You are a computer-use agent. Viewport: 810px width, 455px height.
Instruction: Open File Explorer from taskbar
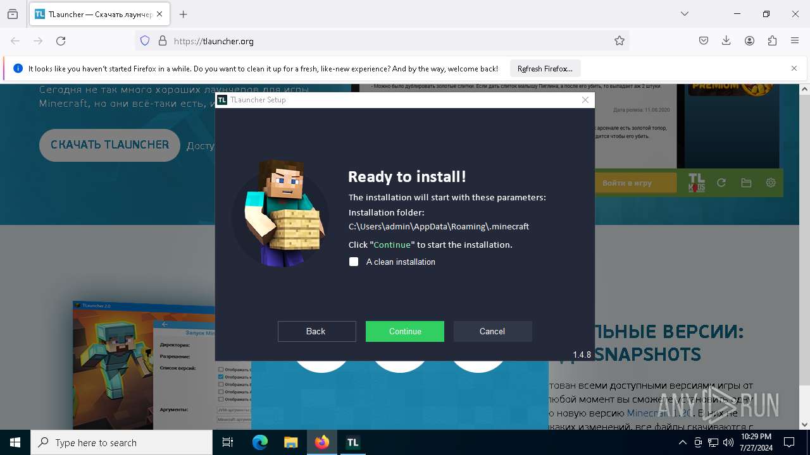click(290, 442)
